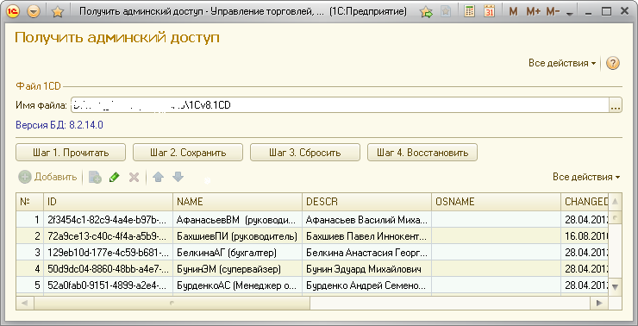Open the calculator icon

(470, 12)
